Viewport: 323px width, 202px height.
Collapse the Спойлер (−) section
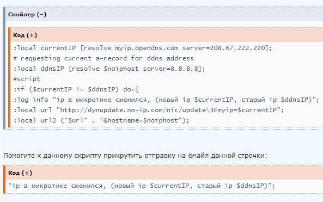(27, 15)
